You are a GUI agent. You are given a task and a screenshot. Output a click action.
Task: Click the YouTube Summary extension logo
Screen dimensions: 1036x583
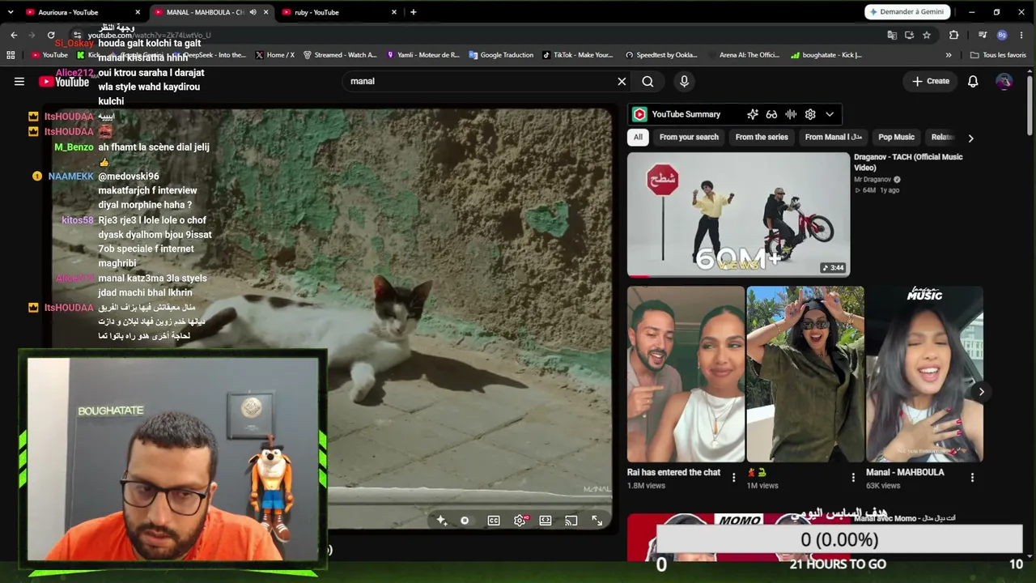[x=639, y=114]
